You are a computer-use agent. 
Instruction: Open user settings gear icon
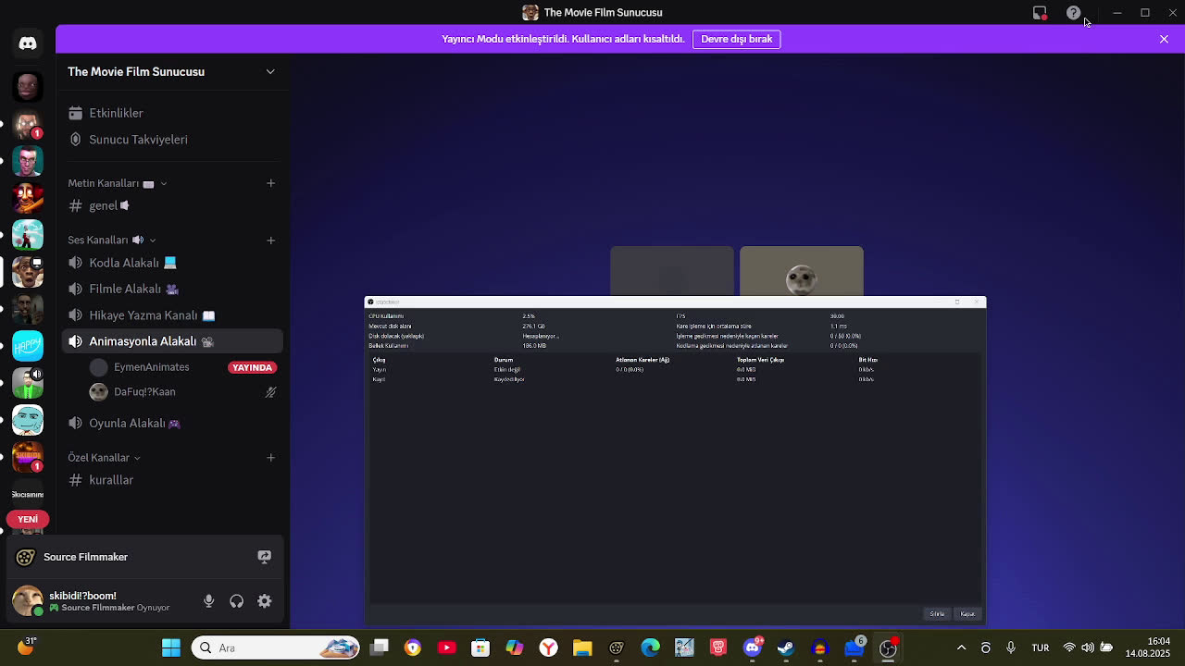tap(265, 601)
